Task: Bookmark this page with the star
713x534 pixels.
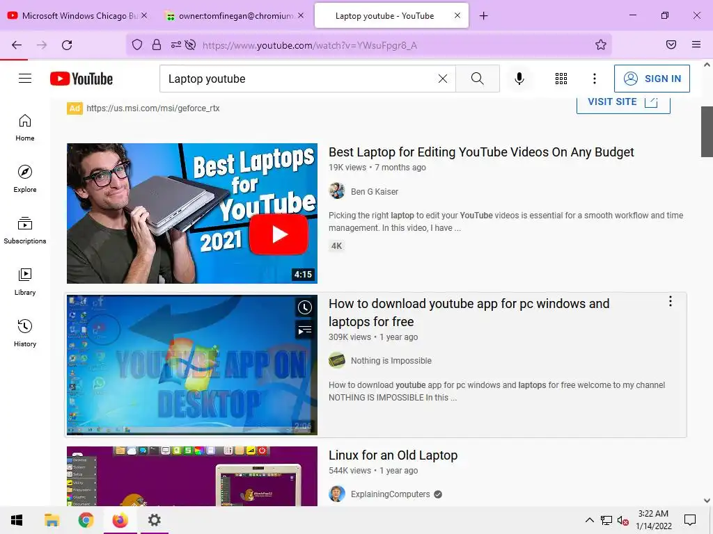Action: pyautogui.click(x=601, y=44)
